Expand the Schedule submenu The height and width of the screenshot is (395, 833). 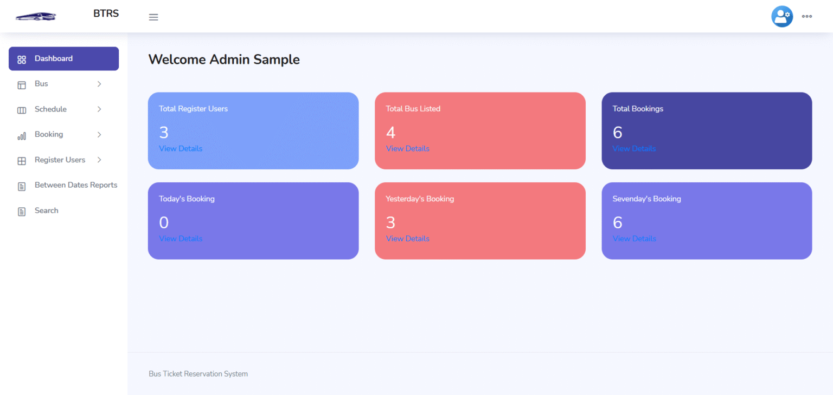(x=99, y=109)
